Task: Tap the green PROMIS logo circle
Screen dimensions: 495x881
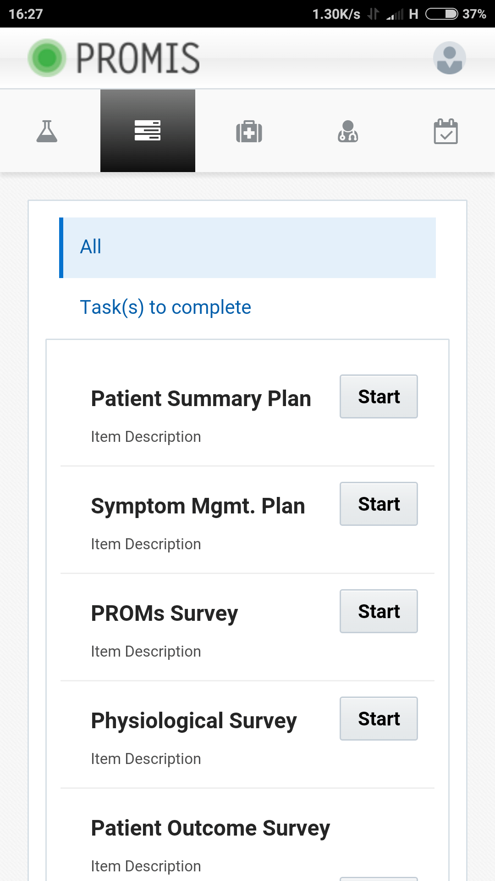Action: pyautogui.click(x=47, y=58)
